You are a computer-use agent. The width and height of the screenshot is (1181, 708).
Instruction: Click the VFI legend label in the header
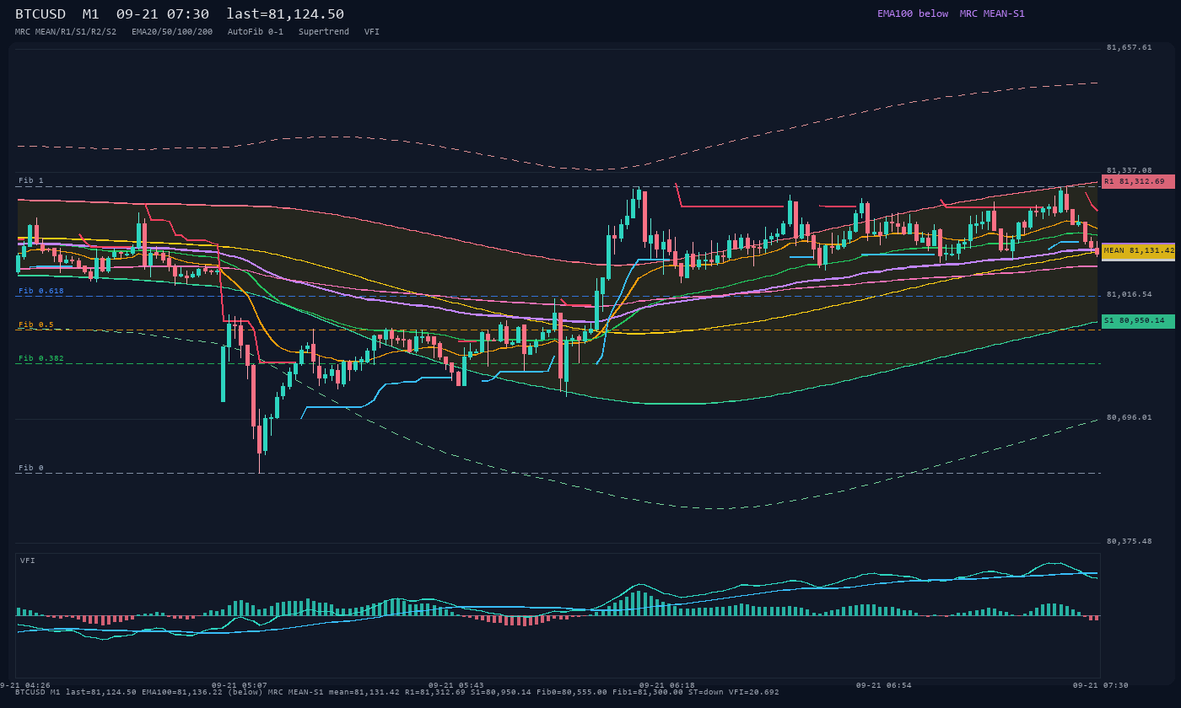(x=372, y=31)
